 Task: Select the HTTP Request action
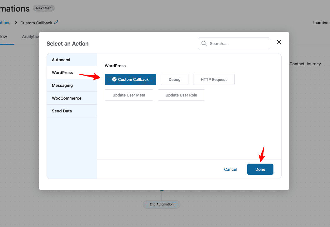tap(214, 79)
